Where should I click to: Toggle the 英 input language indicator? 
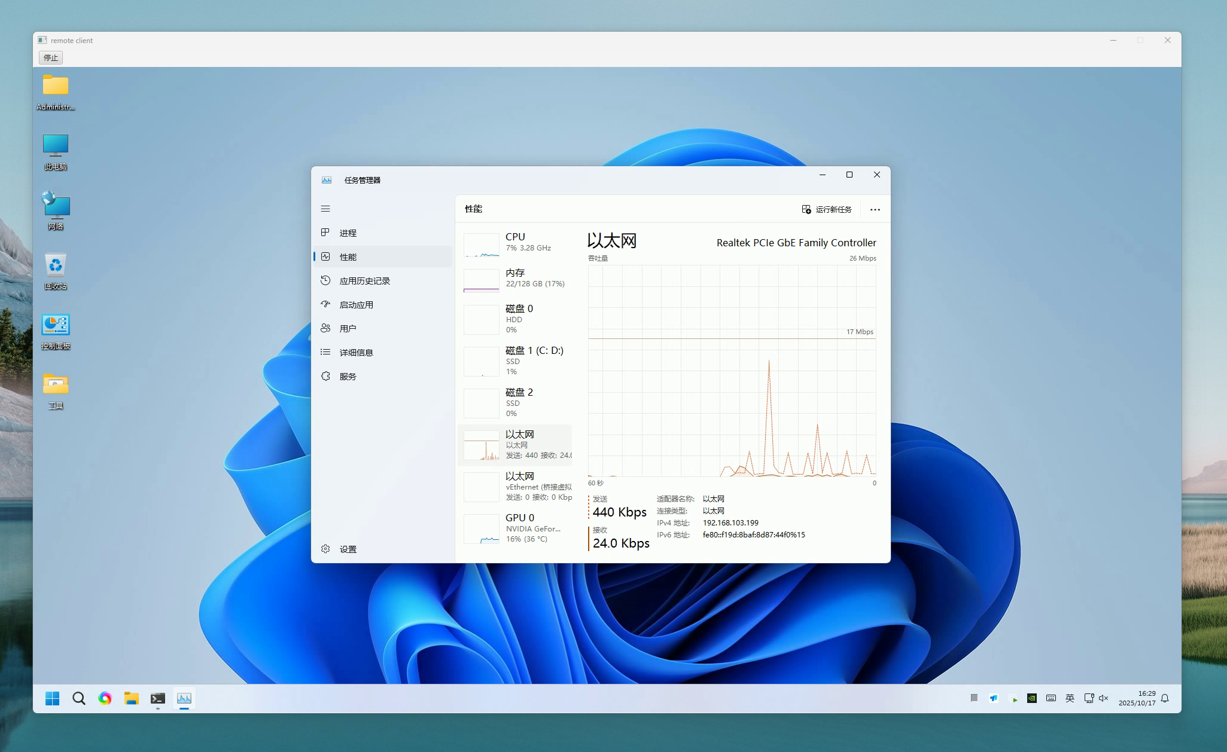coord(1070,698)
